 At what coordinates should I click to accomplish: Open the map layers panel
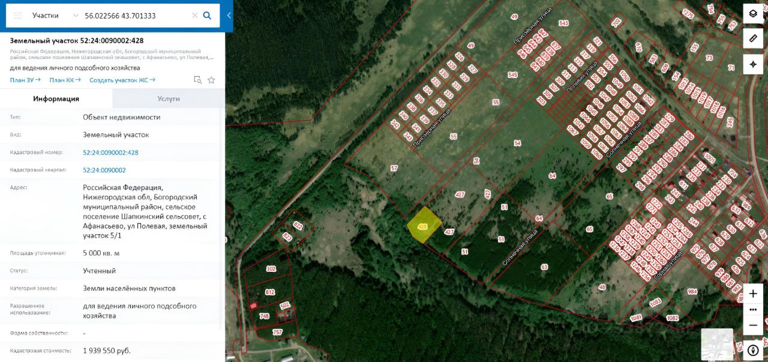(x=753, y=13)
